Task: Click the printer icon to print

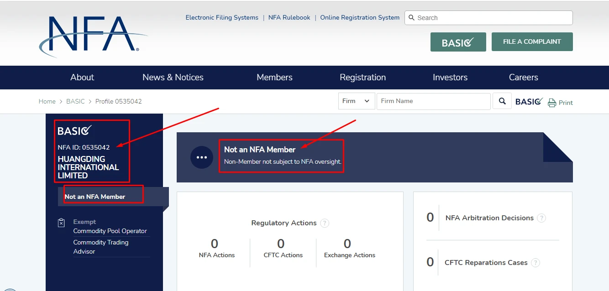Action: tap(552, 103)
